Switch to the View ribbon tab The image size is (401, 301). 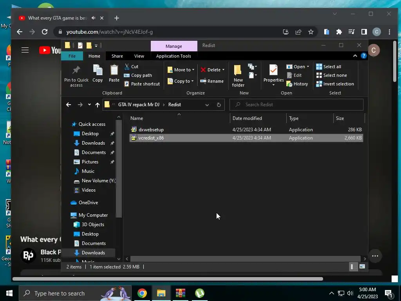coord(139,56)
